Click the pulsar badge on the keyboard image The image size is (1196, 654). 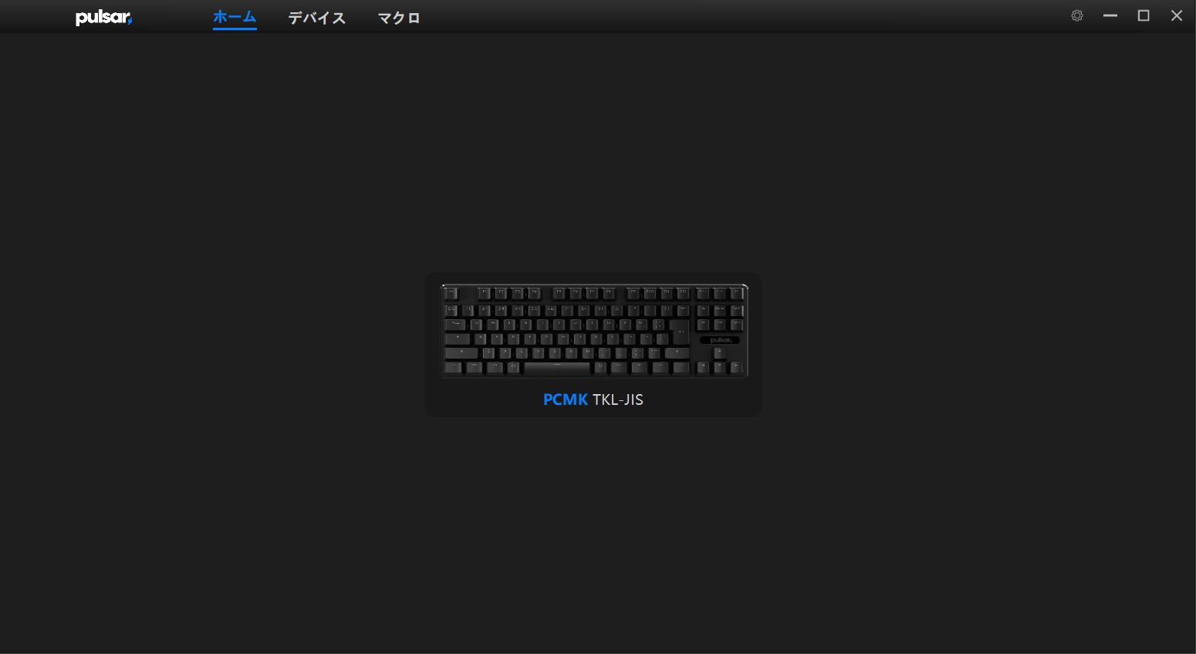pos(720,340)
